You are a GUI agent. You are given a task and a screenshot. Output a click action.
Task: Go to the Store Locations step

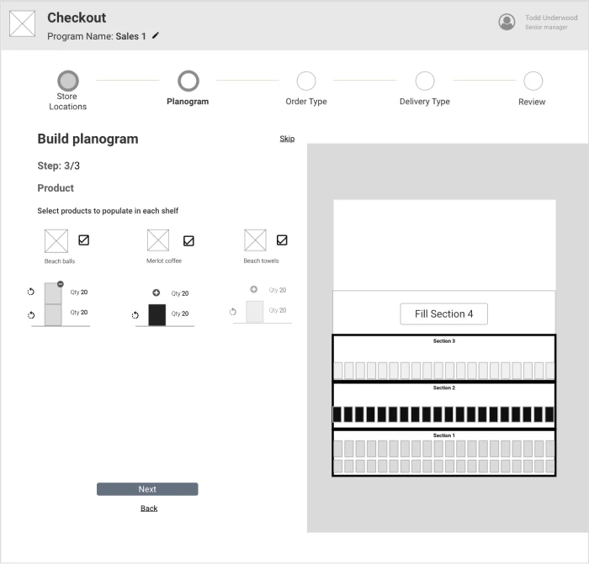(x=68, y=81)
